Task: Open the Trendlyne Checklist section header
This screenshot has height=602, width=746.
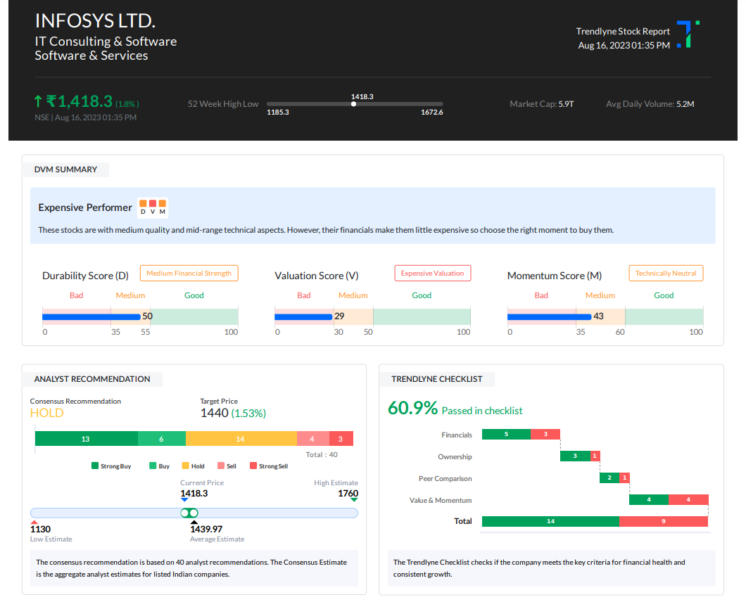Action: (437, 379)
